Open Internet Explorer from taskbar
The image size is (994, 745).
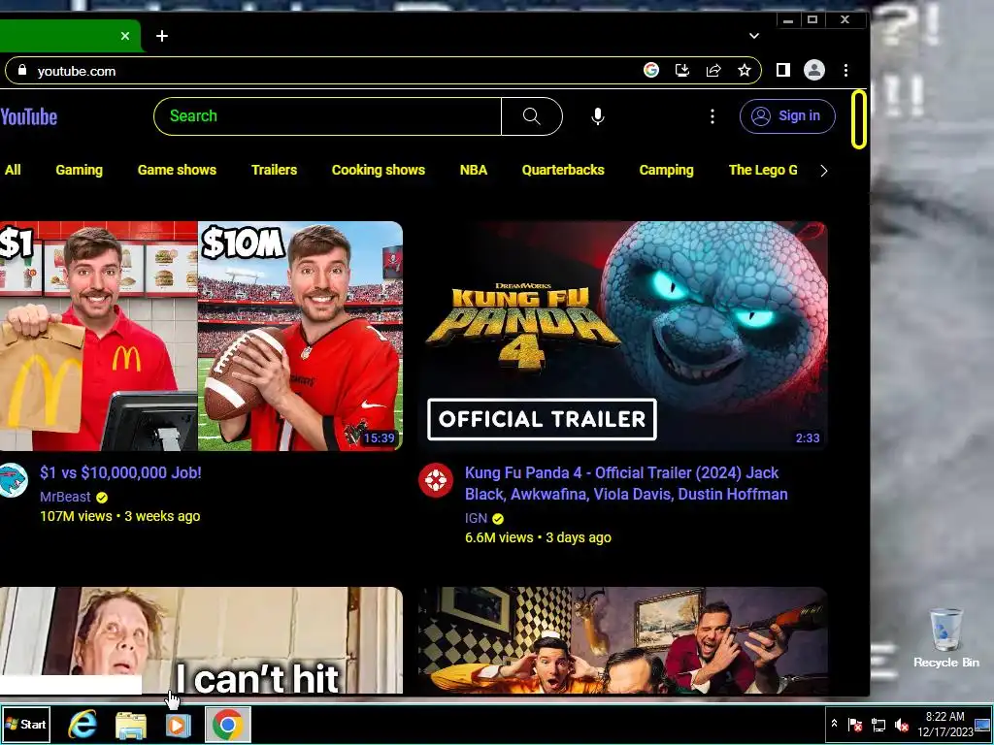(83, 724)
